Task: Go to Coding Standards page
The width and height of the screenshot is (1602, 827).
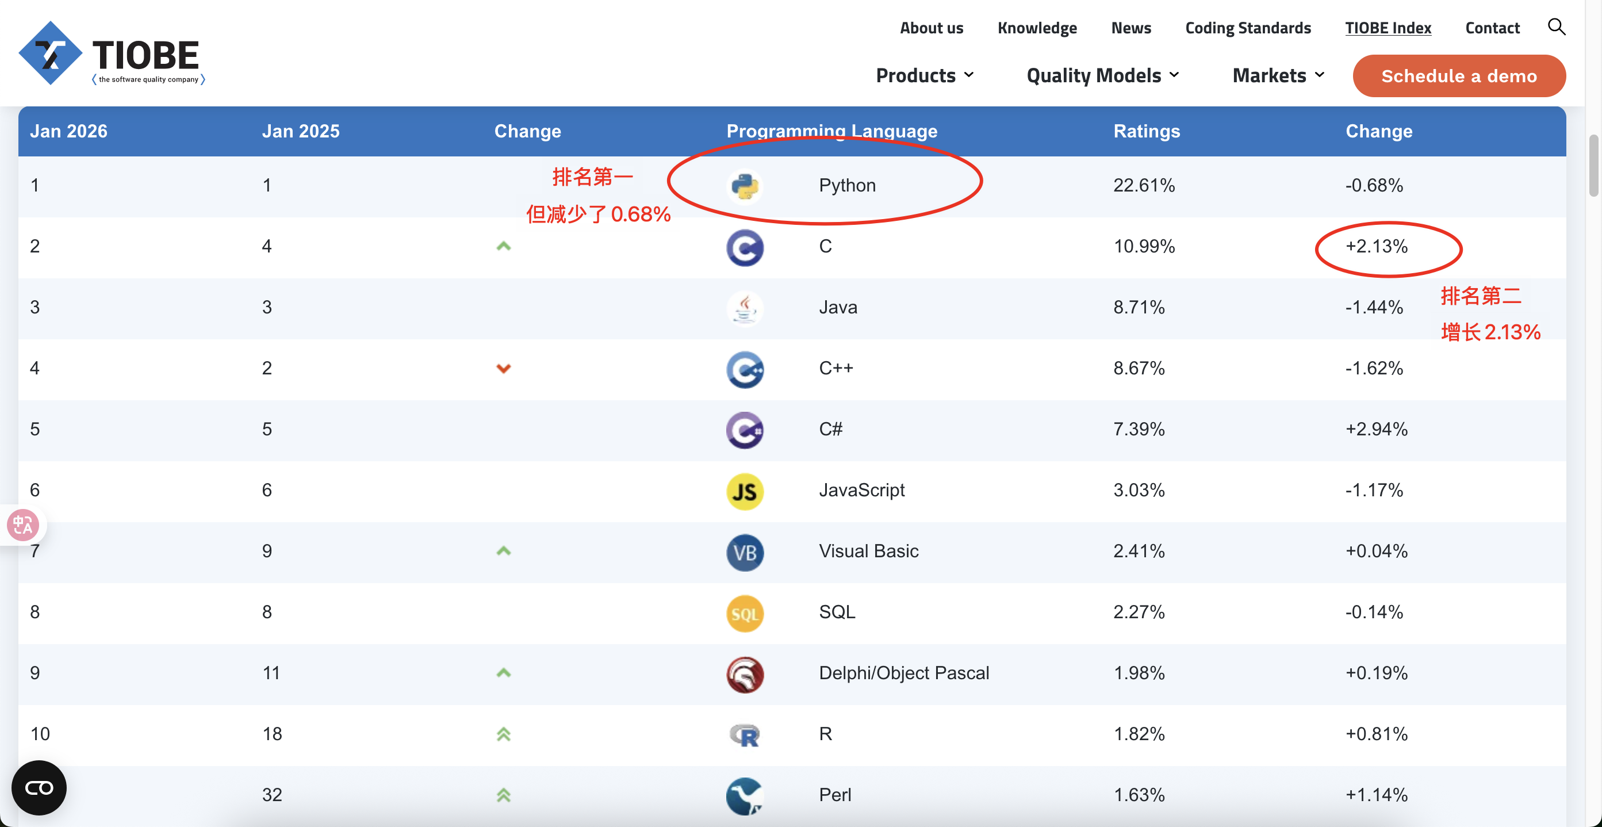Action: tap(1248, 28)
